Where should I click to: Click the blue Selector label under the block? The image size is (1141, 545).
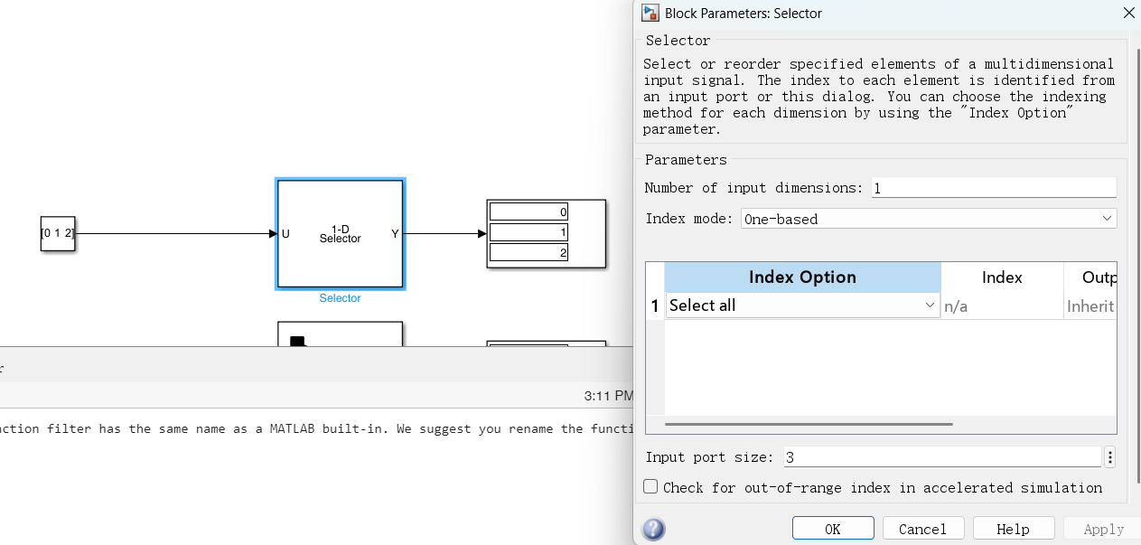pos(340,297)
